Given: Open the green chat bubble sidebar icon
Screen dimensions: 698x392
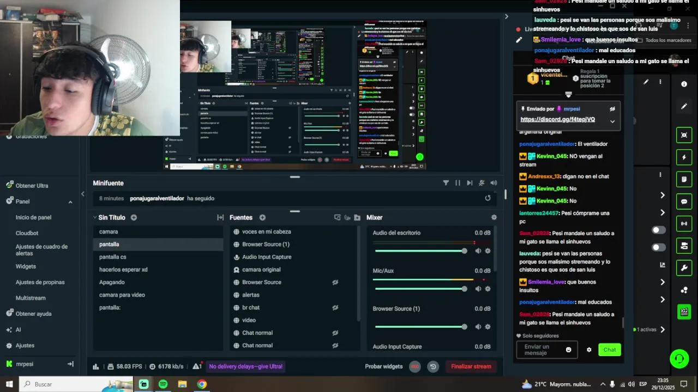Looking at the screenshot, I should point(684,201).
